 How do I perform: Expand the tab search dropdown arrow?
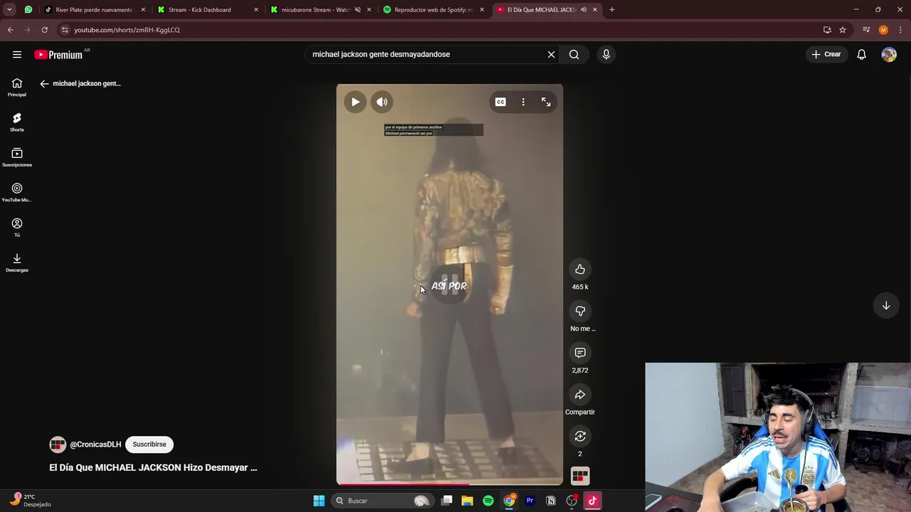[9, 10]
